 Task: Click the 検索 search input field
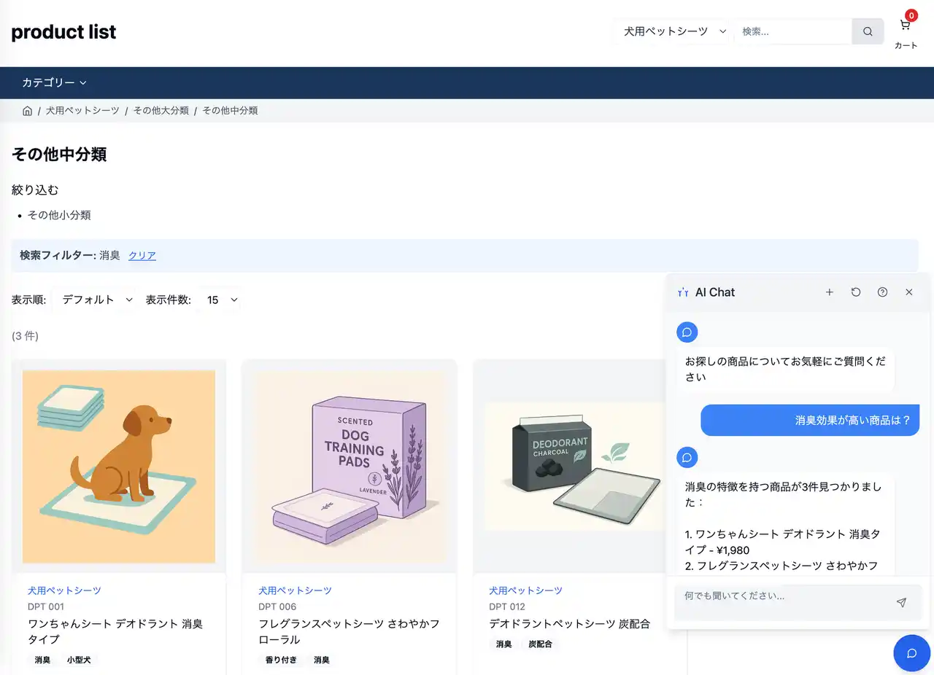(x=792, y=31)
